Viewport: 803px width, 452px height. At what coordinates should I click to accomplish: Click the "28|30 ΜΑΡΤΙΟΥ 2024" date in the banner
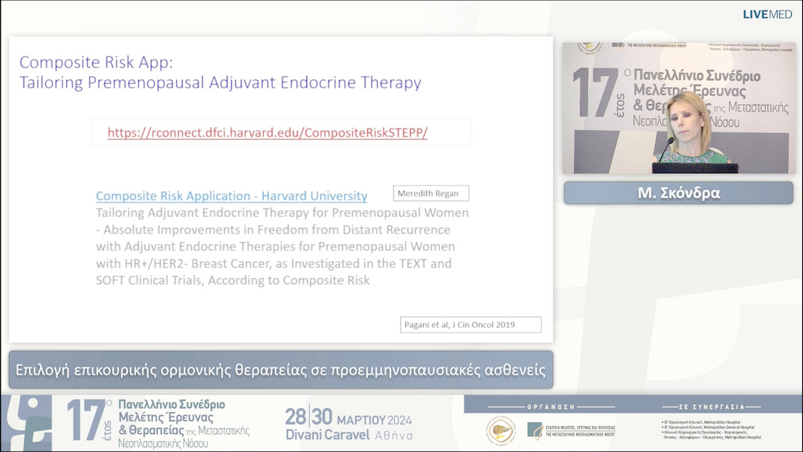348,418
